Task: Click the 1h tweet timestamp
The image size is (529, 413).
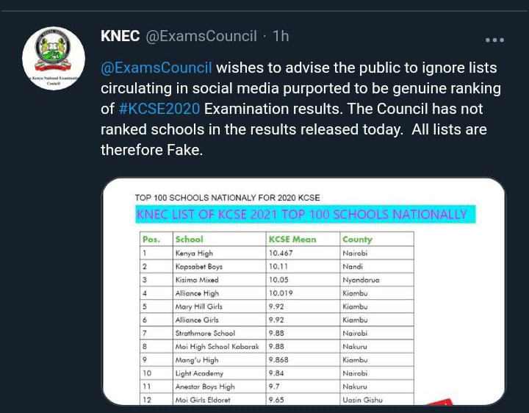Action: 281,36
